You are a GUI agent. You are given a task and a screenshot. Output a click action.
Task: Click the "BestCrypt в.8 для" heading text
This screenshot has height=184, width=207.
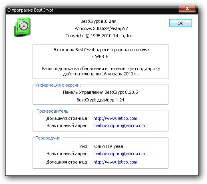pos(98,21)
